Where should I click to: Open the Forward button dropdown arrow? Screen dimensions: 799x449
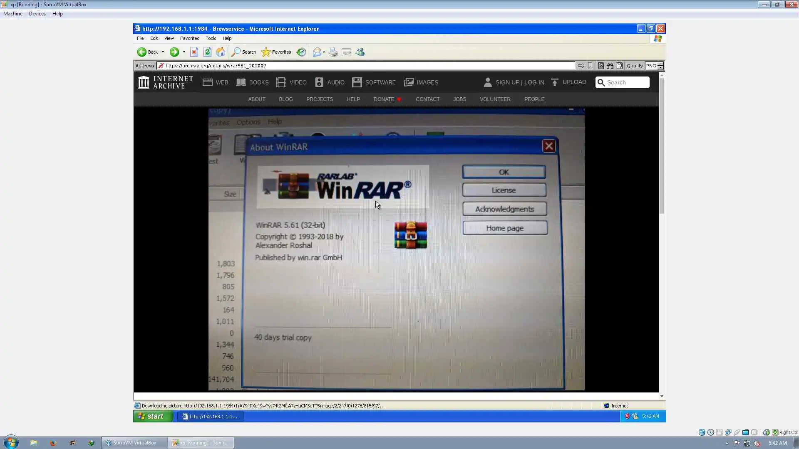pos(184,52)
